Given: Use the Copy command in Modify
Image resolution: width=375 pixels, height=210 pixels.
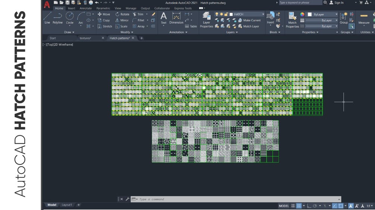Looking at the screenshot, I should point(104,20).
